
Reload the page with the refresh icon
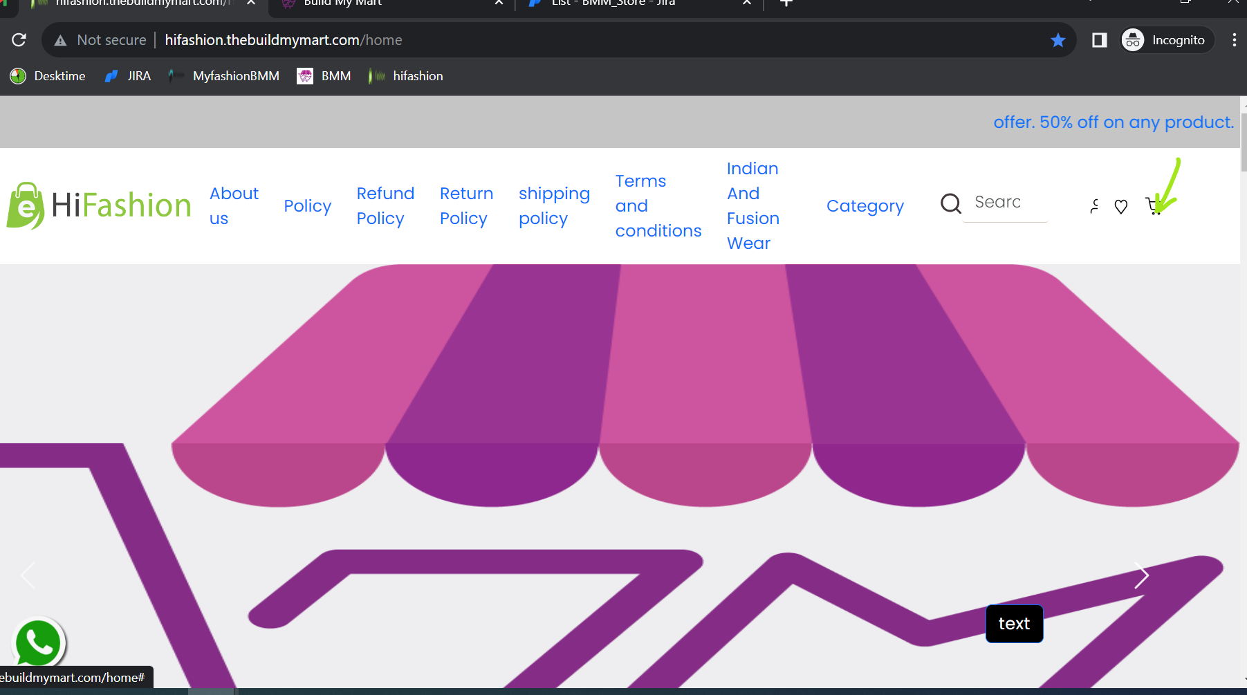point(19,40)
